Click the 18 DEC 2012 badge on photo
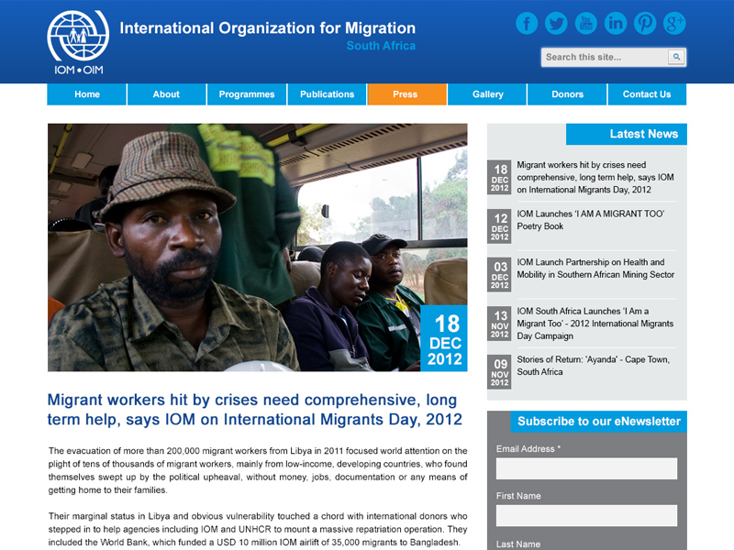Viewport: 734px width, 550px height. [444, 338]
